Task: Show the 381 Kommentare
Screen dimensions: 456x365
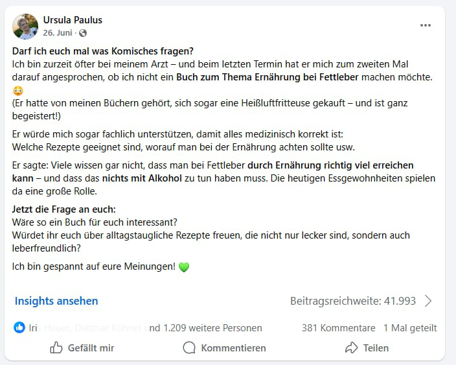Action: coord(338,328)
